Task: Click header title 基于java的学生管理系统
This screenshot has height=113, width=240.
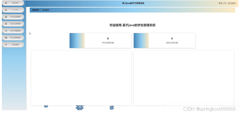Action: [x=133, y=3]
